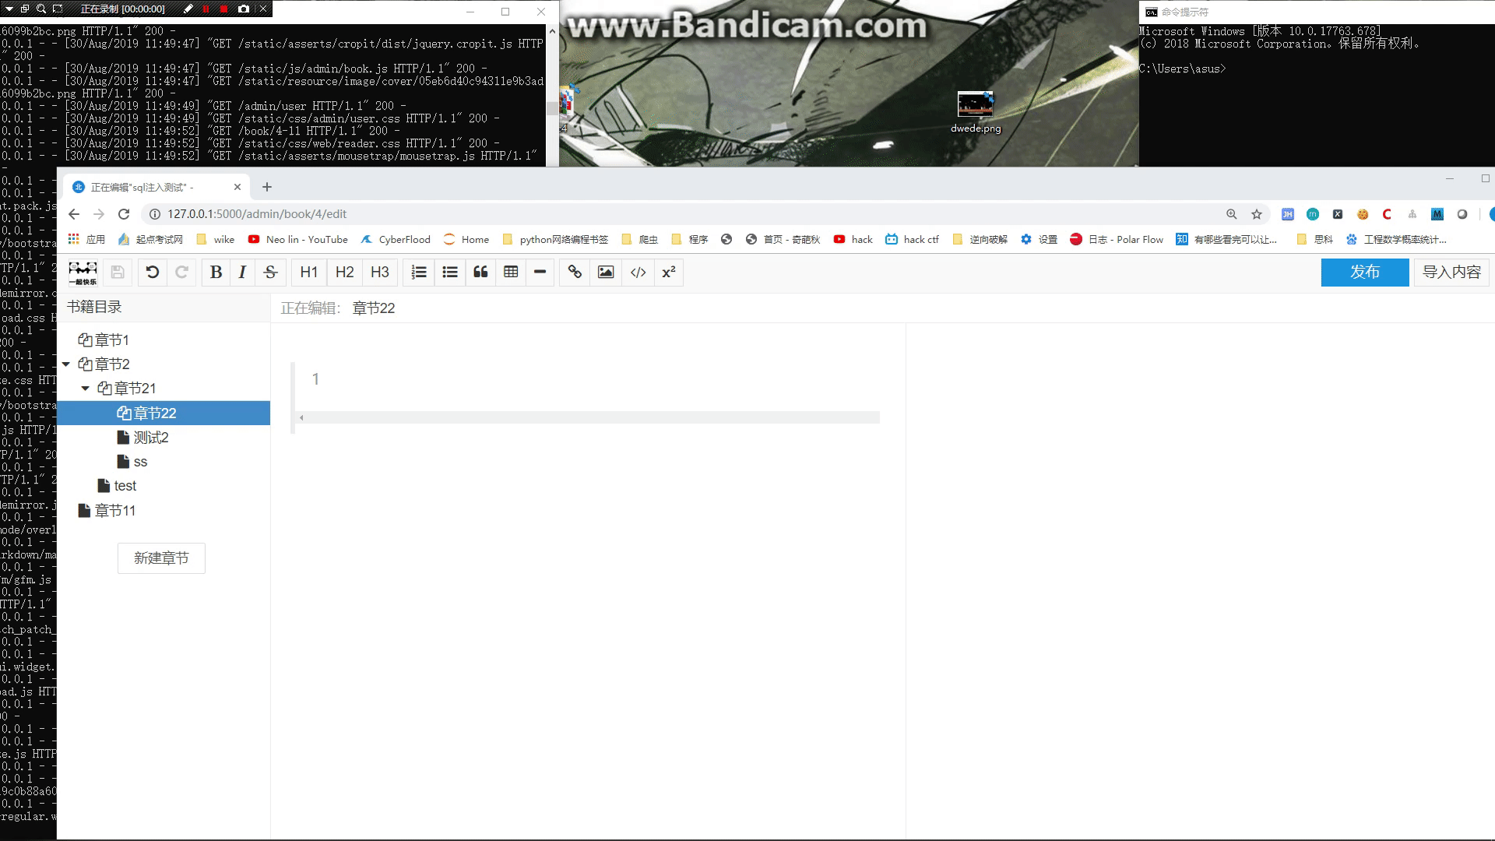Screen dimensions: 1495x841
Task: Collapse the 章节2 tree node
Action: click(66, 364)
